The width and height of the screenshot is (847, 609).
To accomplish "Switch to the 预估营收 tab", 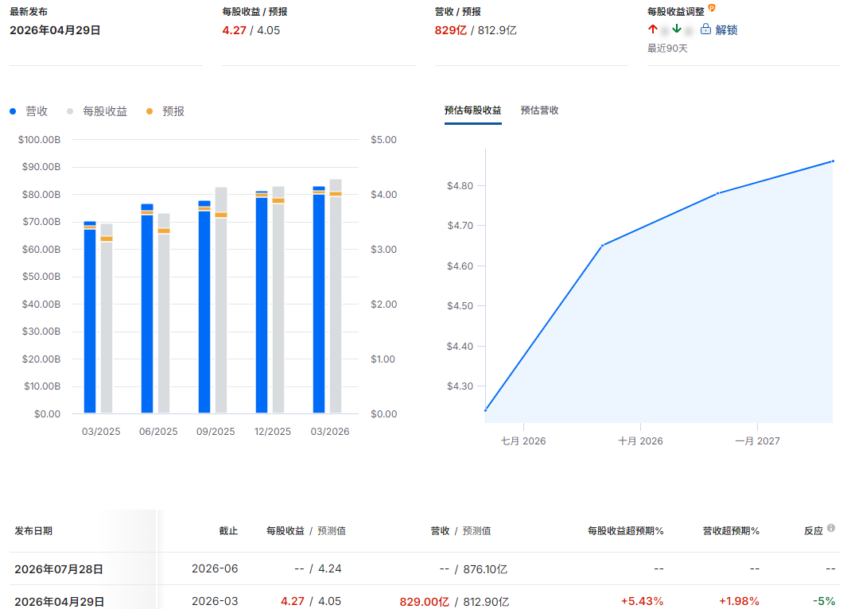I will pos(539,111).
